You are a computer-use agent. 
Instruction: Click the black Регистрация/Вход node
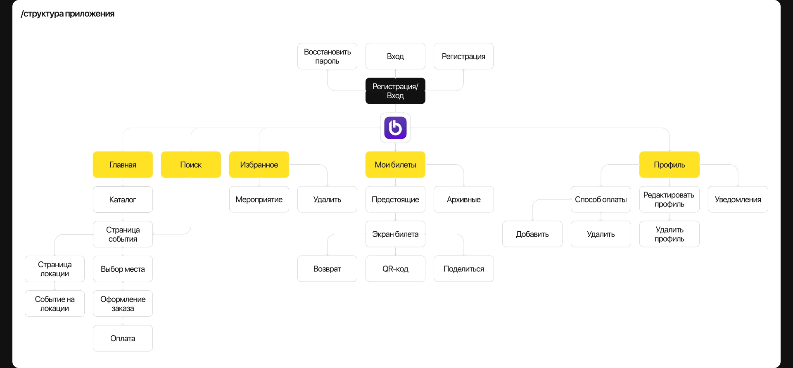pos(395,91)
